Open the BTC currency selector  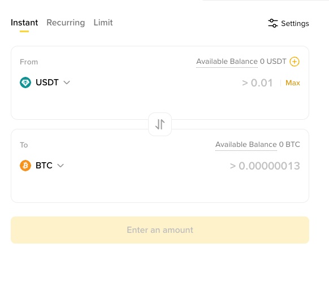(x=42, y=166)
